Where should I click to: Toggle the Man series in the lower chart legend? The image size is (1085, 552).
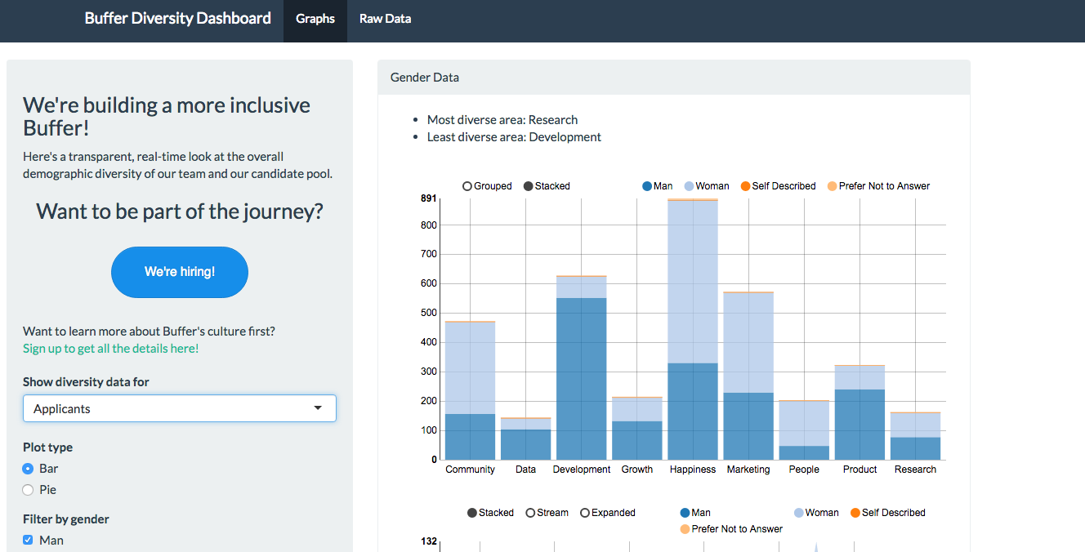coord(695,513)
